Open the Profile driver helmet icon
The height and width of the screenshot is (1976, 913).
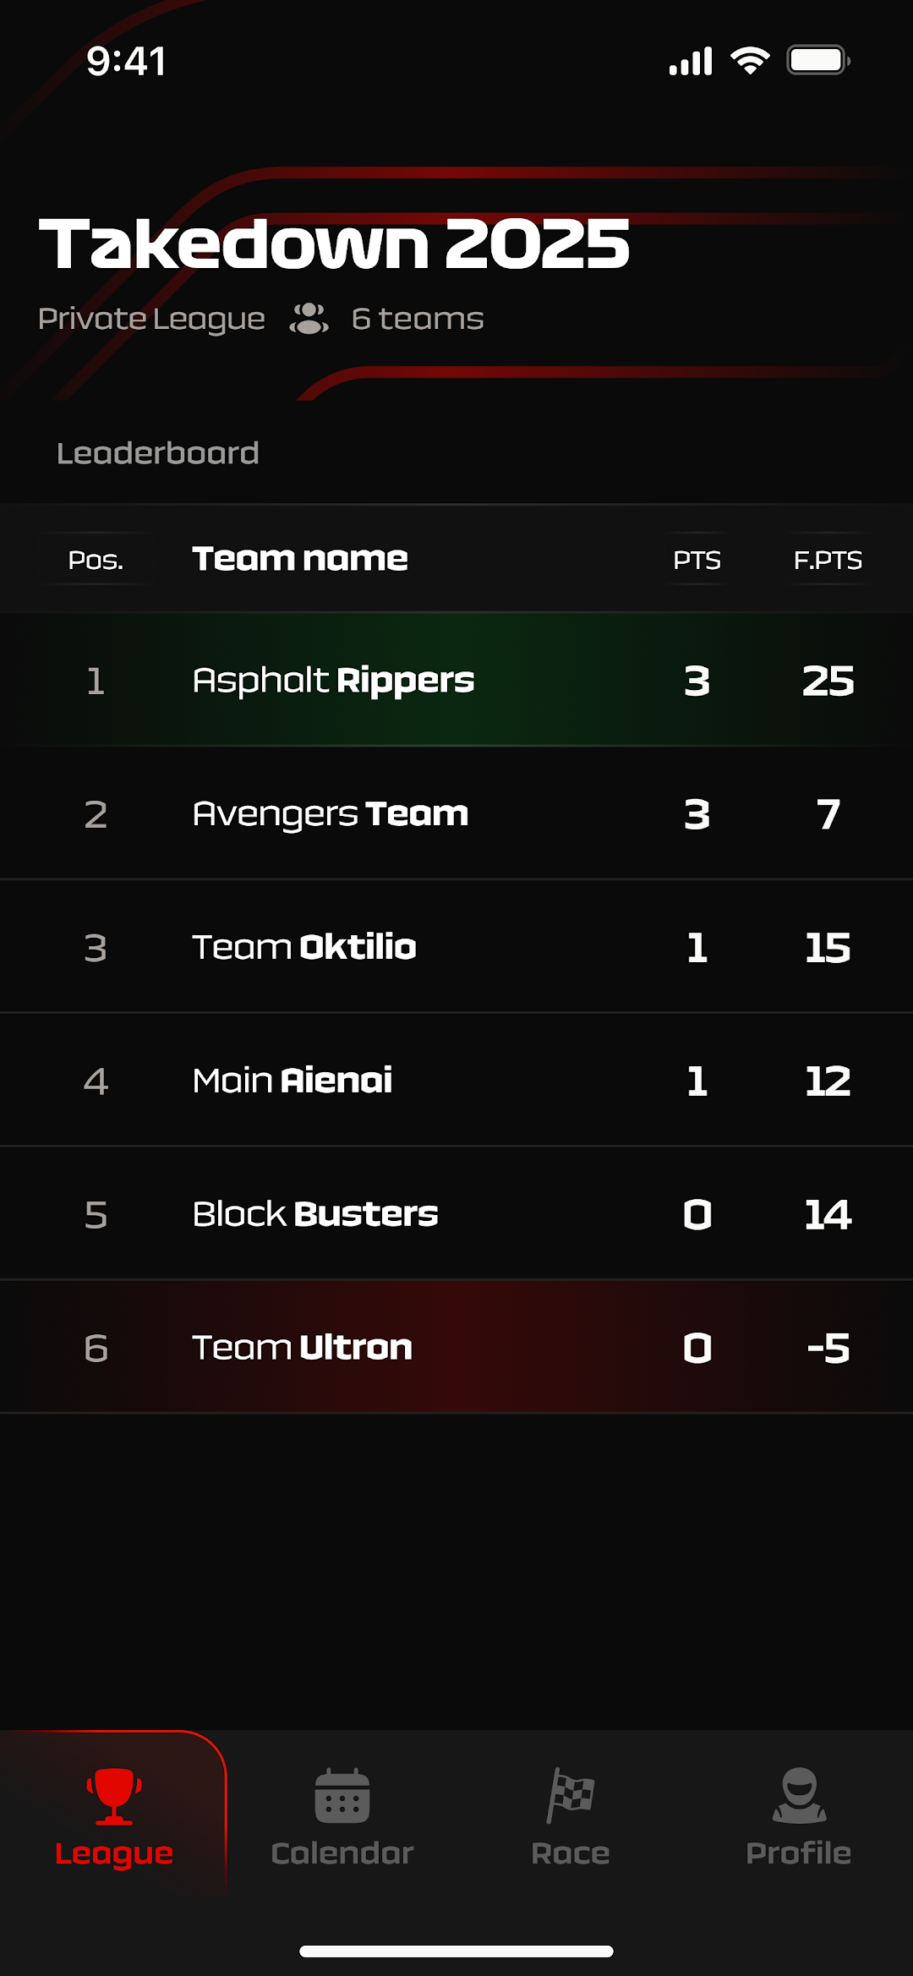(x=799, y=1795)
